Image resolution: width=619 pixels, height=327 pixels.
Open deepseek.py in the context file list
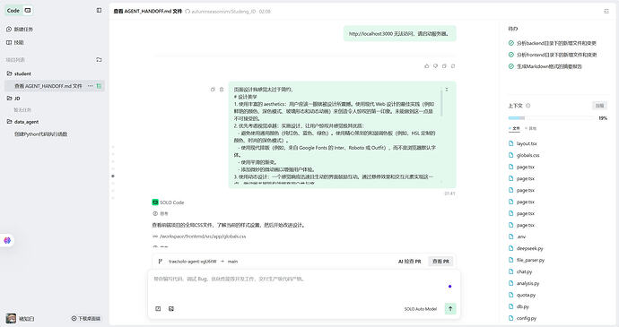527,248
